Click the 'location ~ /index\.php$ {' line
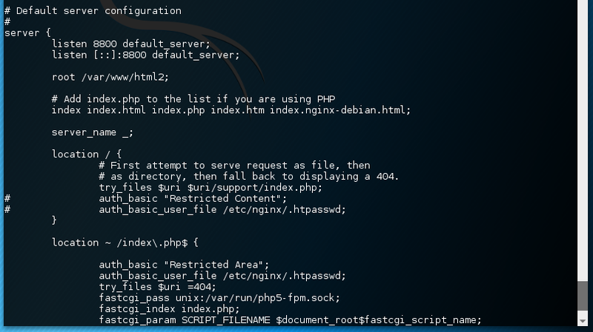The height and width of the screenshot is (332, 593). click(x=126, y=242)
